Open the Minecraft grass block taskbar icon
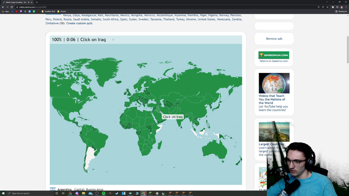349x196 pixels. [151, 193]
